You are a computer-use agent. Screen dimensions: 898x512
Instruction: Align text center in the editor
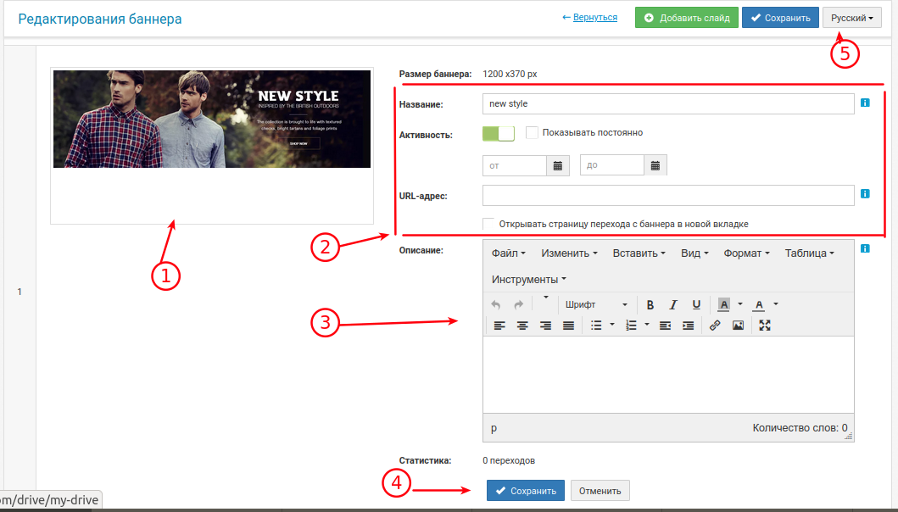pos(522,326)
